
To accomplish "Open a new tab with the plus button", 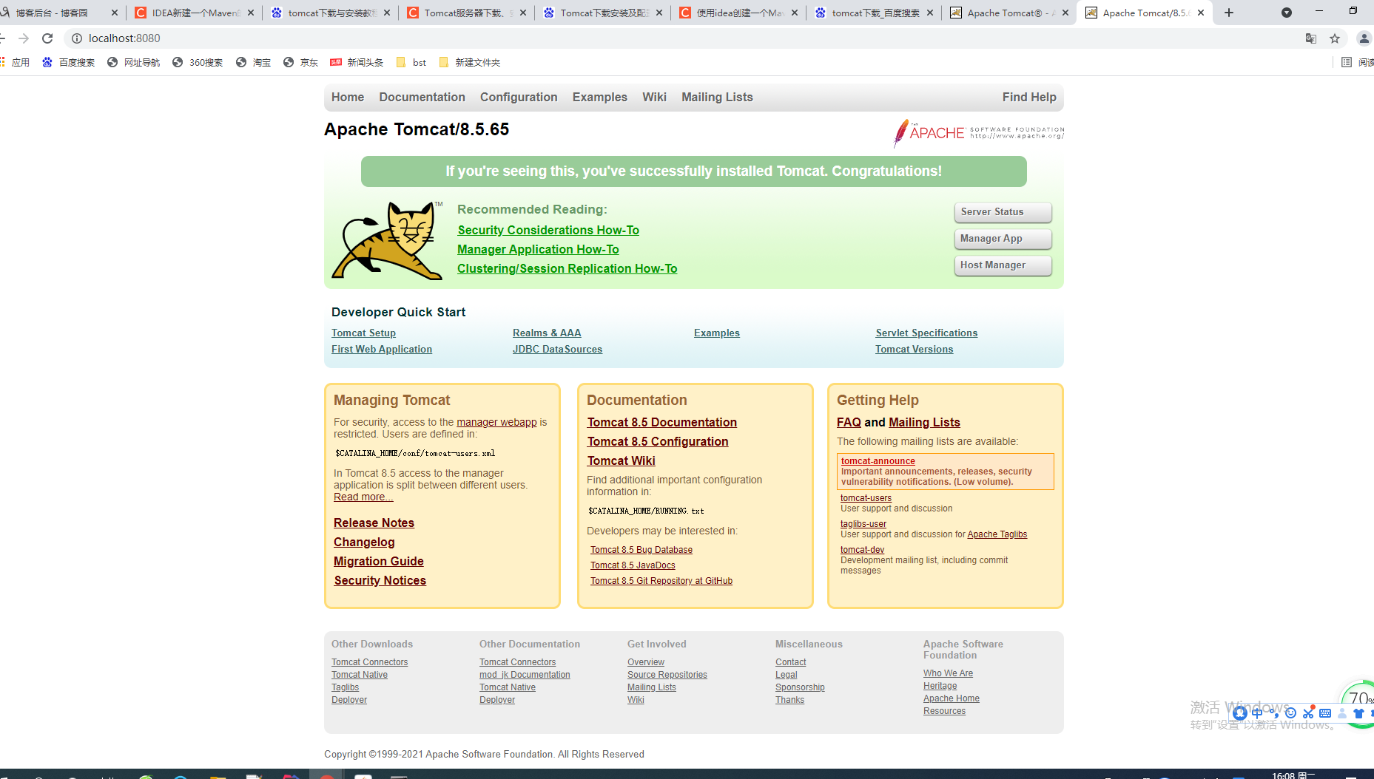I will 1229,13.
